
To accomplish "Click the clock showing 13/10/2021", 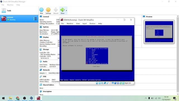I will 166,98.
